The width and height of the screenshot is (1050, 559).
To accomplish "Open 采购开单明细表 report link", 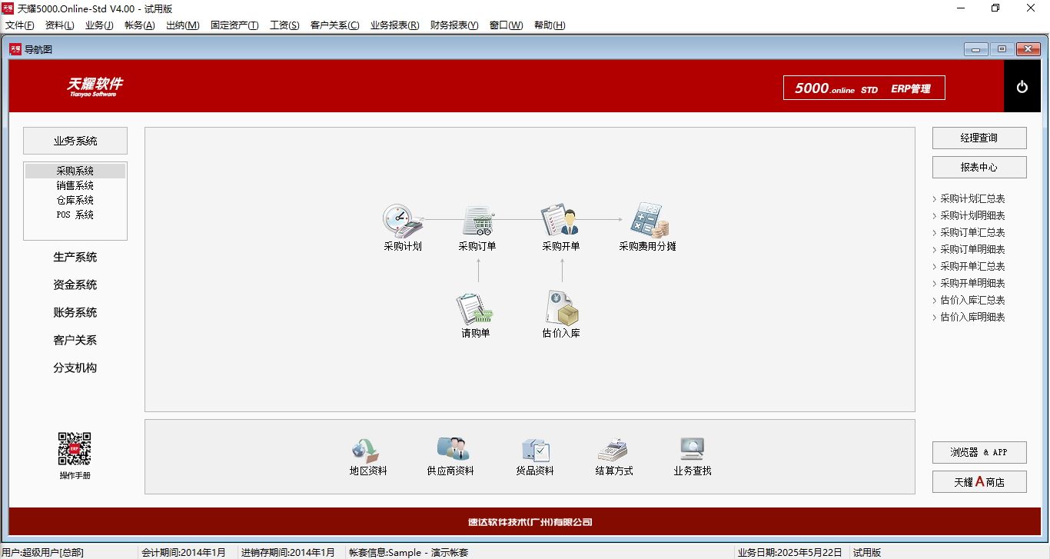I will click(972, 283).
